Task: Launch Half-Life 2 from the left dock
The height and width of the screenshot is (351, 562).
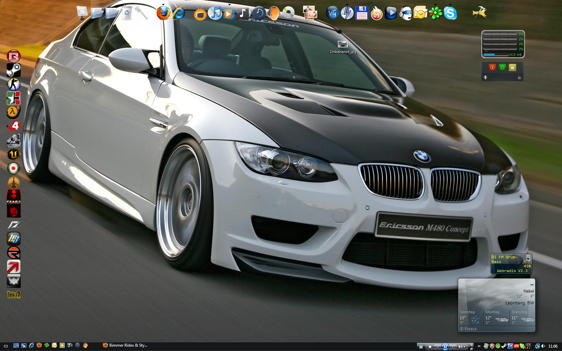Action: (x=14, y=112)
